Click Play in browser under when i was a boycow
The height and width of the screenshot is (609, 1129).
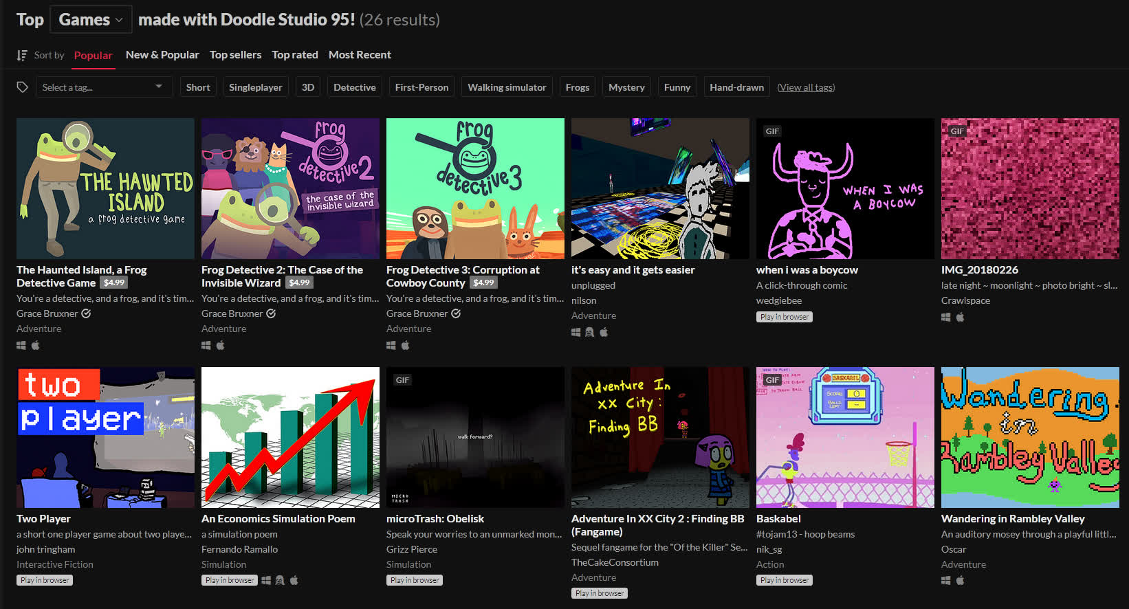pos(785,317)
